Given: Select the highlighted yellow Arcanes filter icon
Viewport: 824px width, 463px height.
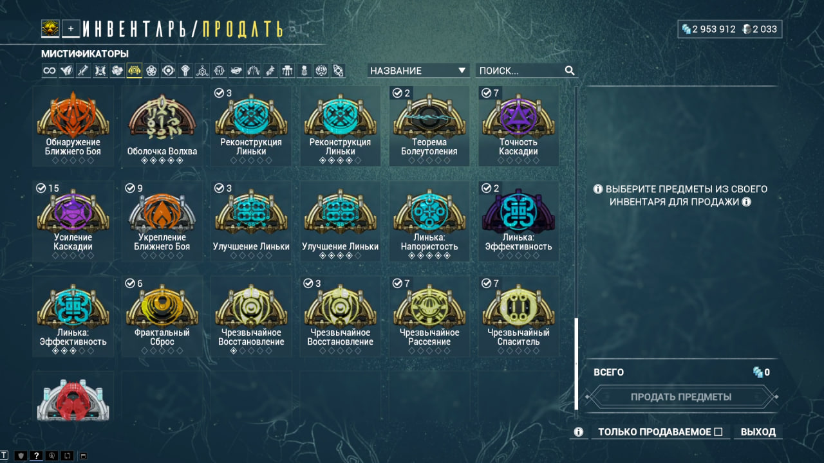Looking at the screenshot, I should pos(134,71).
